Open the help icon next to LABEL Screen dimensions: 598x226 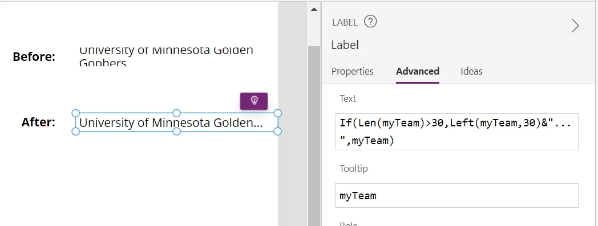[x=370, y=22]
